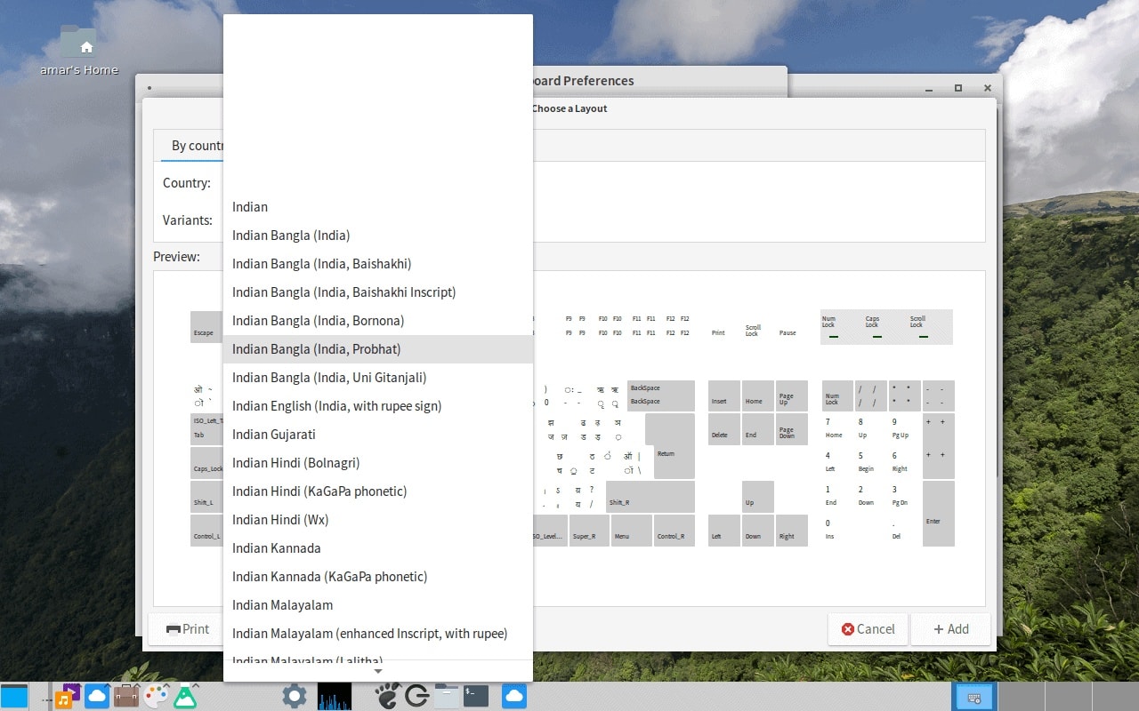This screenshot has width=1139, height=711.
Task: Open the amar's Home desktop folder
Action: pos(78,50)
